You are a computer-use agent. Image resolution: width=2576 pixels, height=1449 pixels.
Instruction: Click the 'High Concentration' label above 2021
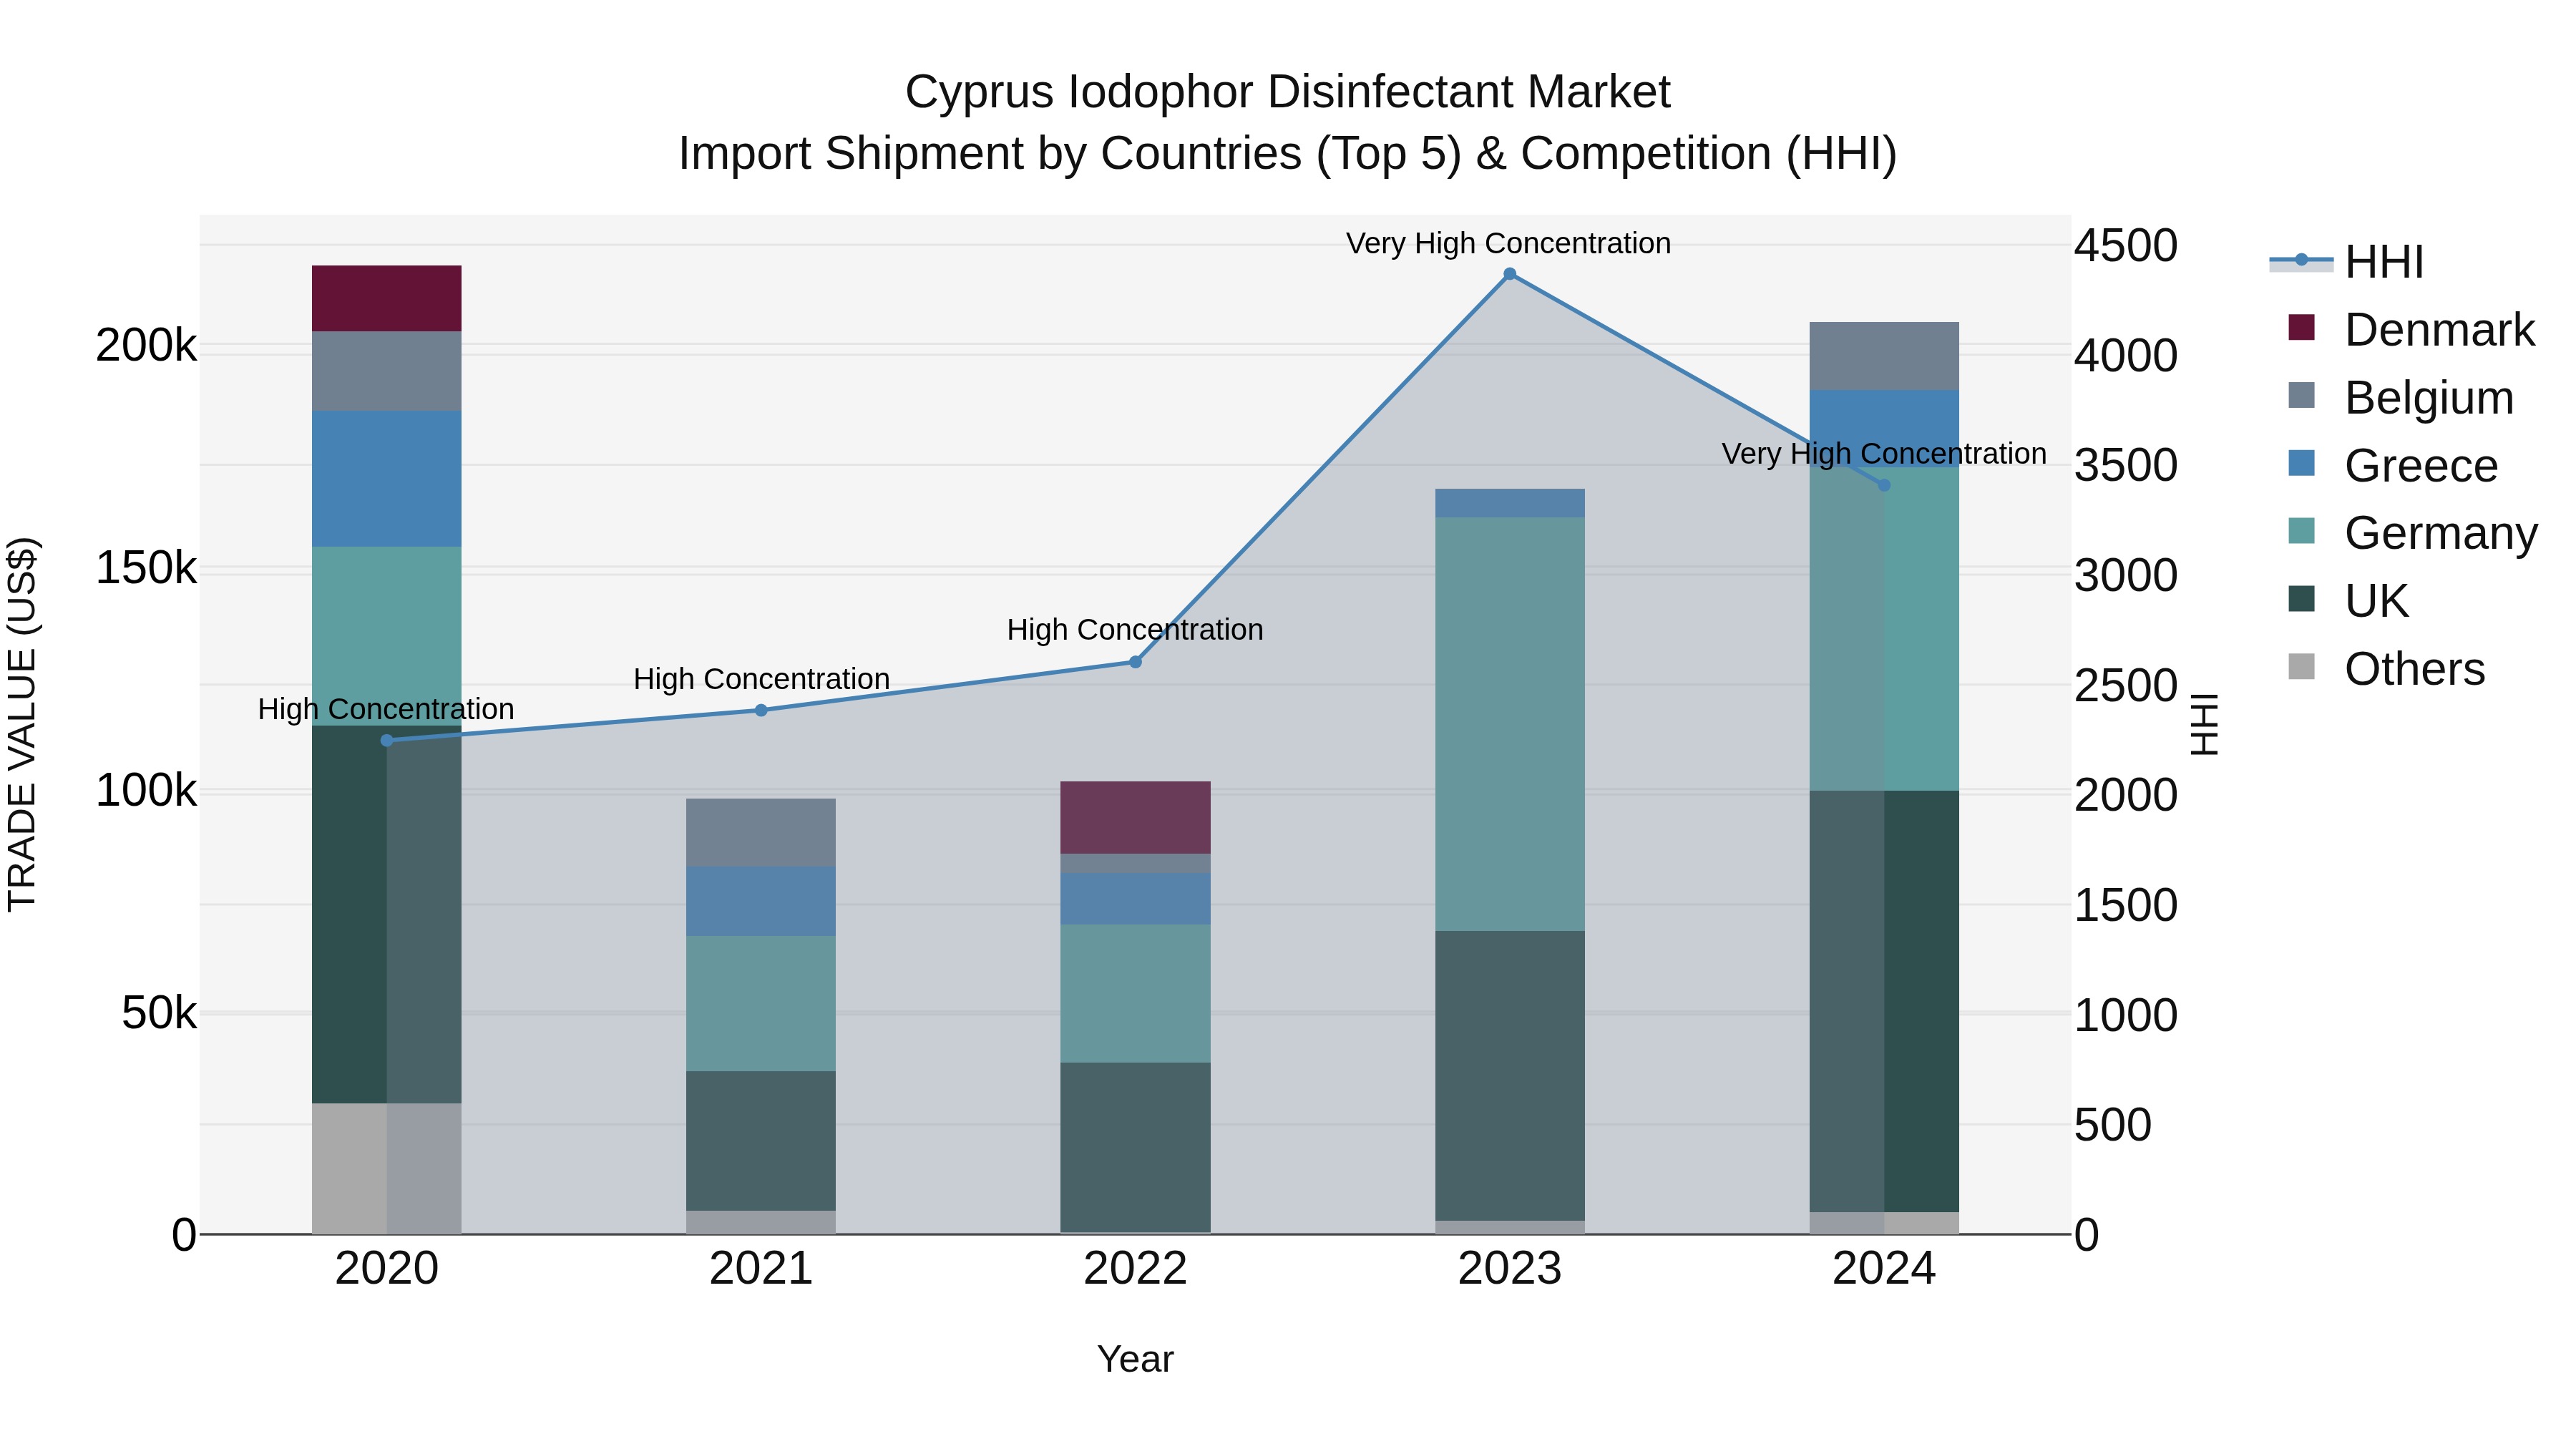coord(761,679)
